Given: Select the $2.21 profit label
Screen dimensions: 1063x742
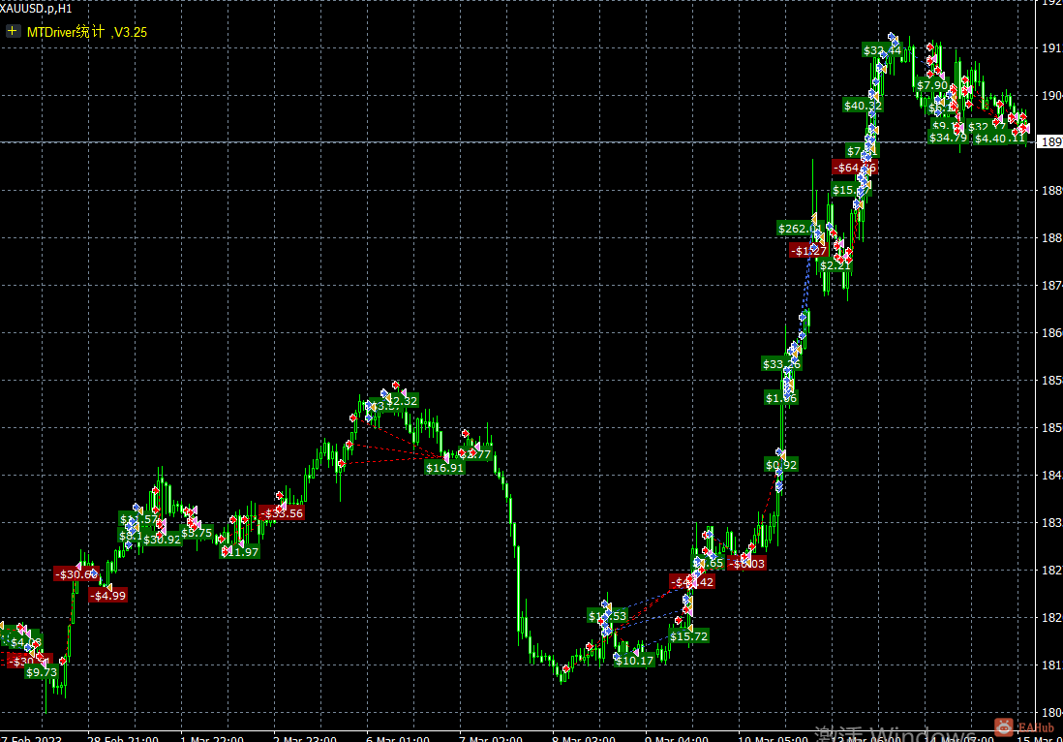Looking at the screenshot, I should click(835, 265).
